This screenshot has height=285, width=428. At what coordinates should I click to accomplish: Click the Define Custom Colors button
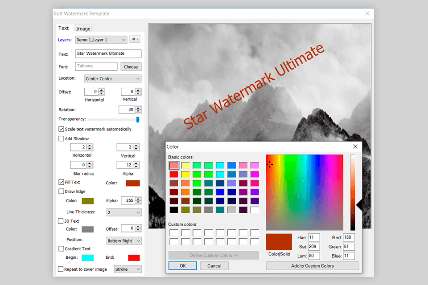[214, 255]
